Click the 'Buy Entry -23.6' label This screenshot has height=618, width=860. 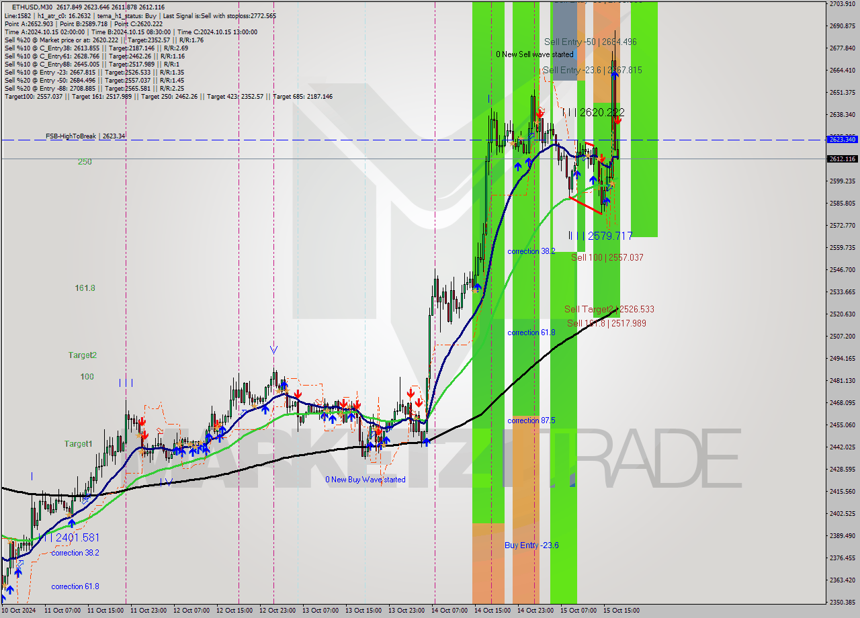[x=531, y=545]
